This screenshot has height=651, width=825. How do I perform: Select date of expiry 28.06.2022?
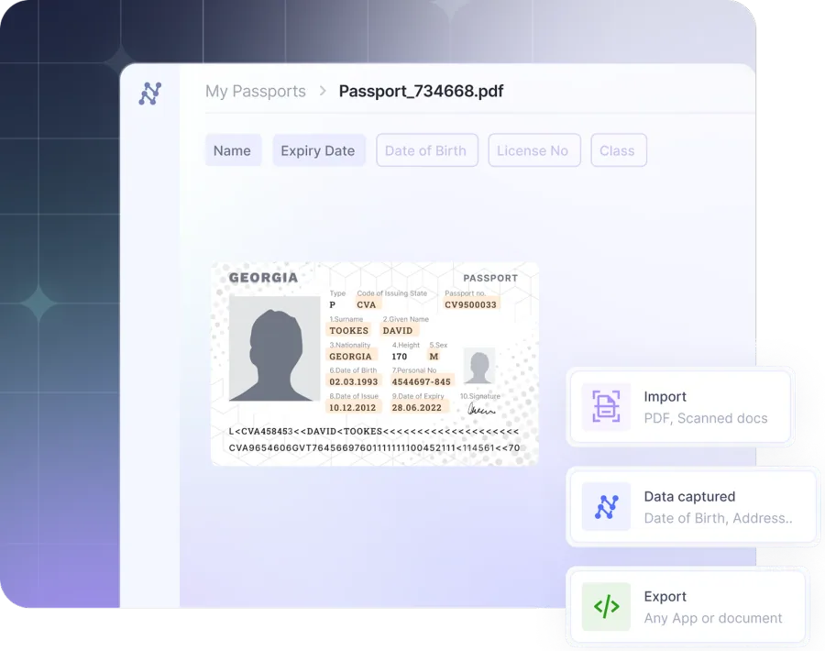(x=417, y=407)
